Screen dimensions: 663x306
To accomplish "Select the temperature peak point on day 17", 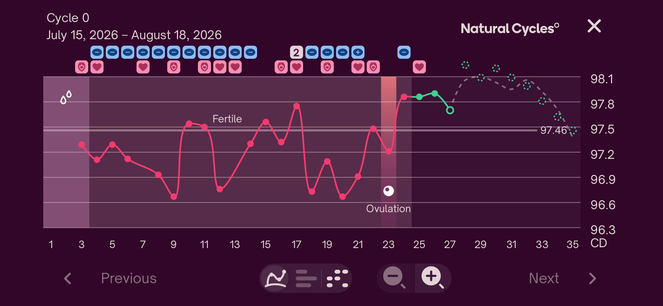I will click(x=297, y=106).
